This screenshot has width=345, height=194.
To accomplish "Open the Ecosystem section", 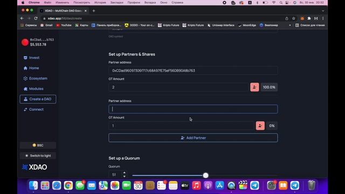I will [x=36, y=78].
